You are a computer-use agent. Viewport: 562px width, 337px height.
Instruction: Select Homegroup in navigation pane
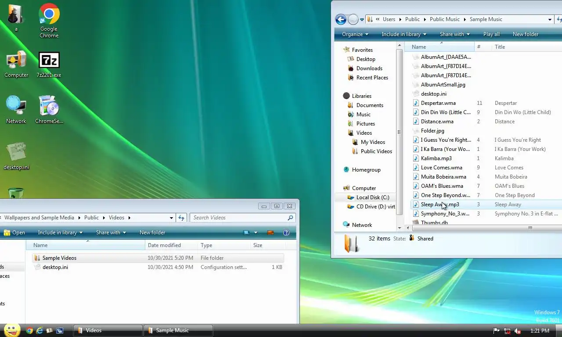click(x=366, y=170)
